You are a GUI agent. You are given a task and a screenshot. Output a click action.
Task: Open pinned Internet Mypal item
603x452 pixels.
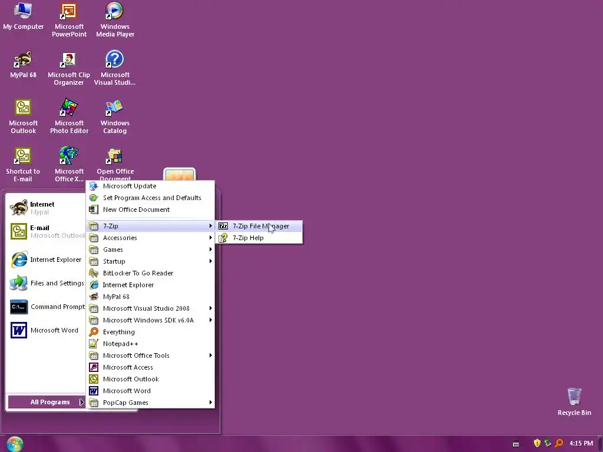(x=46, y=208)
